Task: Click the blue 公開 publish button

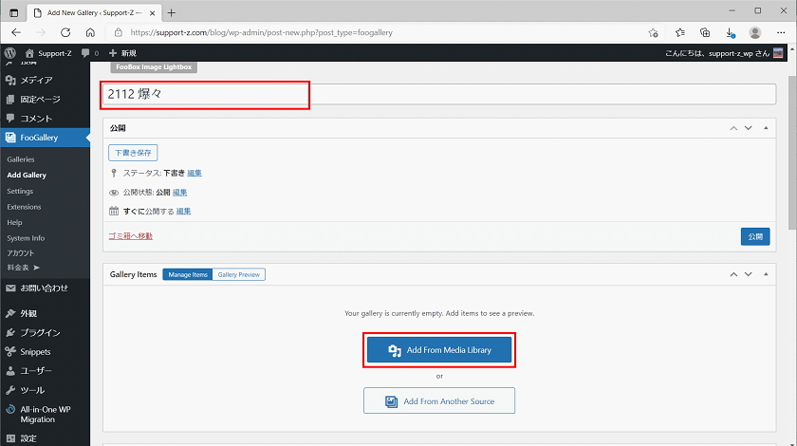Action: point(754,236)
